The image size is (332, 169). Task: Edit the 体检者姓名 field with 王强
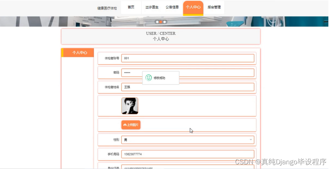pyautogui.click(x=187, y=87)
